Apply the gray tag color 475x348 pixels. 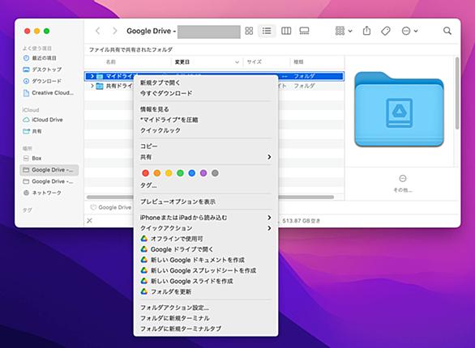(x=215, y=173)
